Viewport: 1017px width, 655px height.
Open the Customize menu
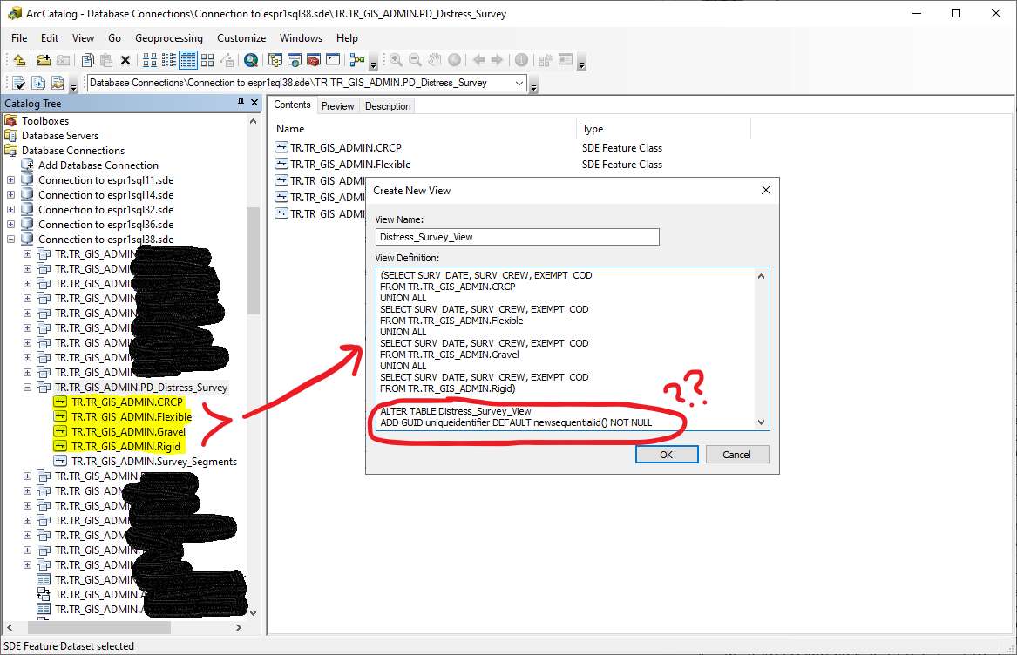pyautogui.click(x=241, y=38)
